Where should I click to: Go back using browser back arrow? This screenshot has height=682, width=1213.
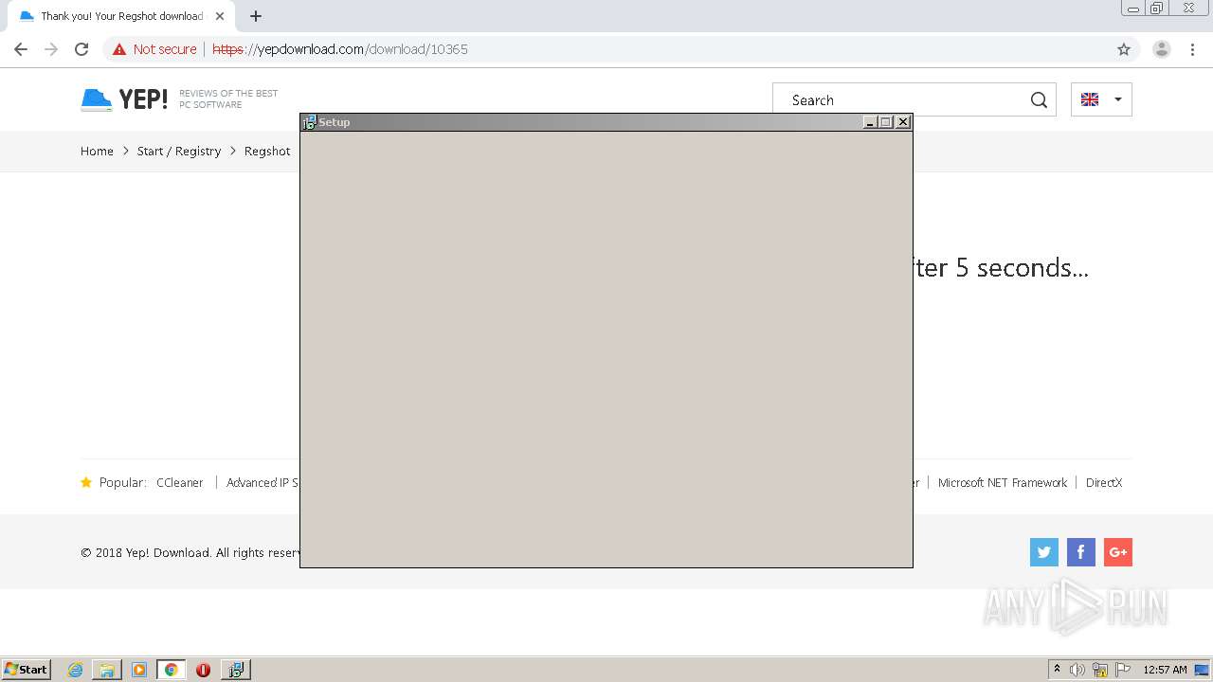pos(21,49)
